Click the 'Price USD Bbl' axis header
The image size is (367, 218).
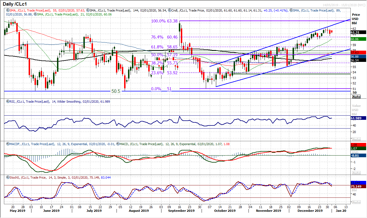point(356,19)
